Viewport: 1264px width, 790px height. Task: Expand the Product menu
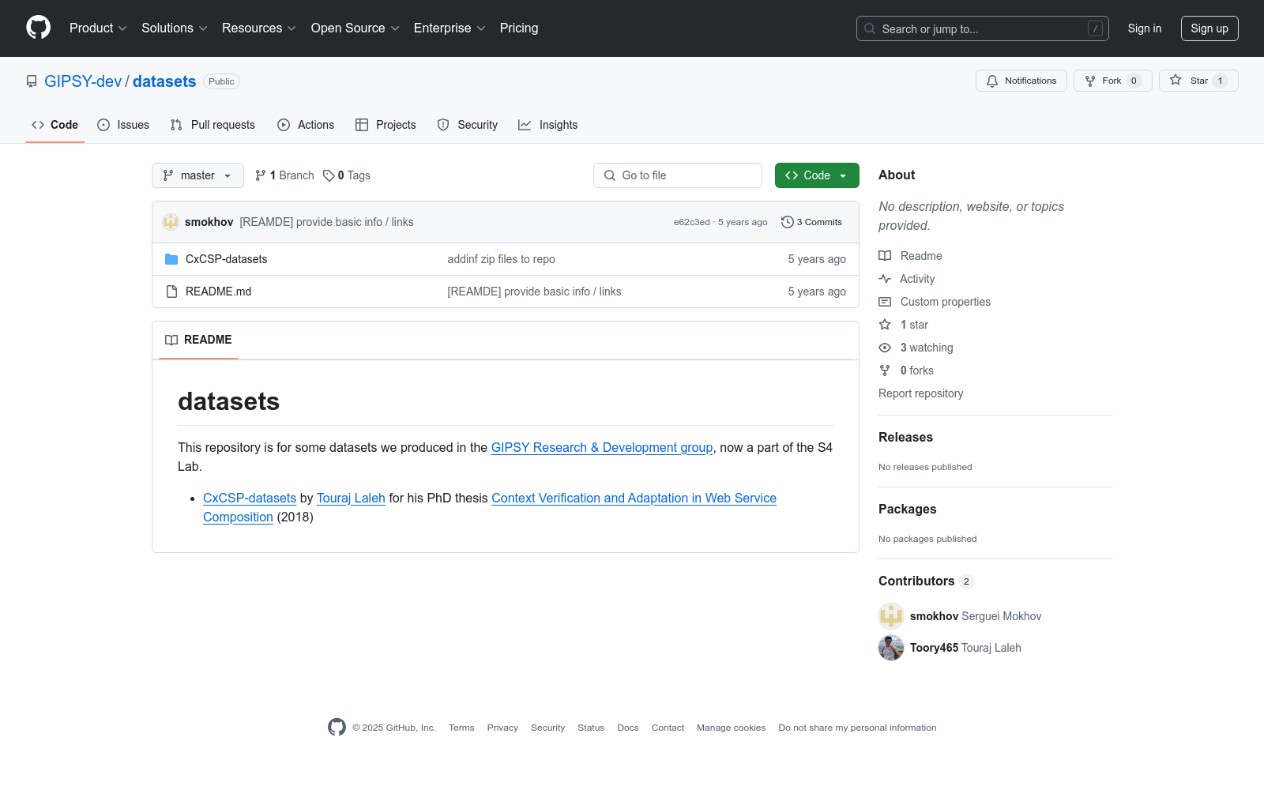[x=98, y=28]
